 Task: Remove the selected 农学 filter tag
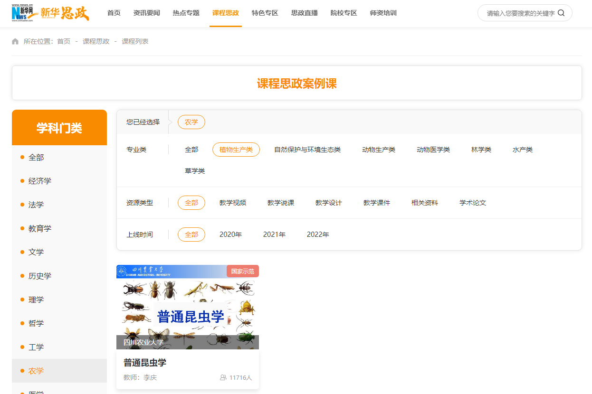point(191,122)
